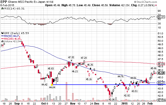Click the StockCharts.com copyright label

point(146,2)
